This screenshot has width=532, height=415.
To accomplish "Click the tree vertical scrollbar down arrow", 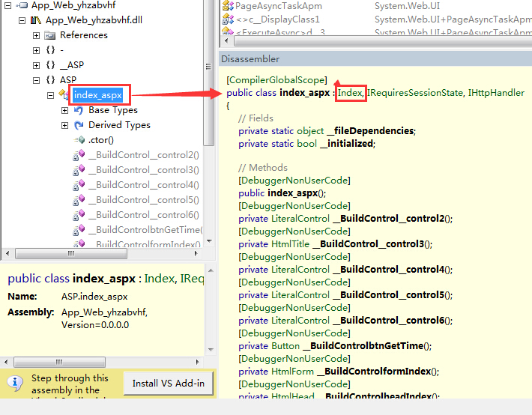I will click(209, 241).
